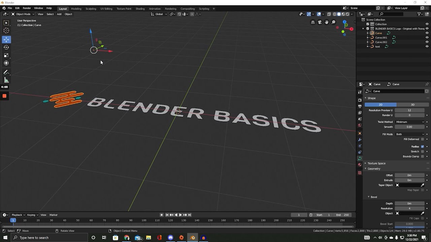Choose the Measure tool
Screen dimensions: 431x242
point(6,80)
